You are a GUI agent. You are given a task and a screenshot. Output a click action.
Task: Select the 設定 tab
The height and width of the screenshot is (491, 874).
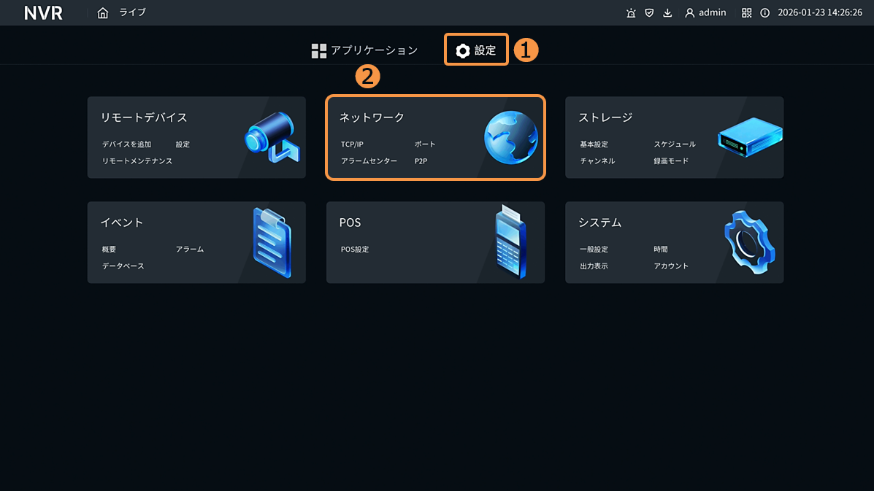(476, 50)
